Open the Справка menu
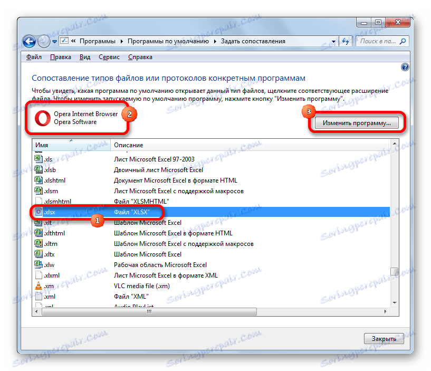This screenshot has height=371, width=431. coord(140,57)
